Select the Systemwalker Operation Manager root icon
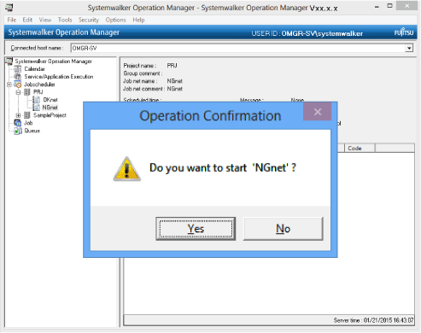This screenshot has height=333, width=421. (9, 61)
